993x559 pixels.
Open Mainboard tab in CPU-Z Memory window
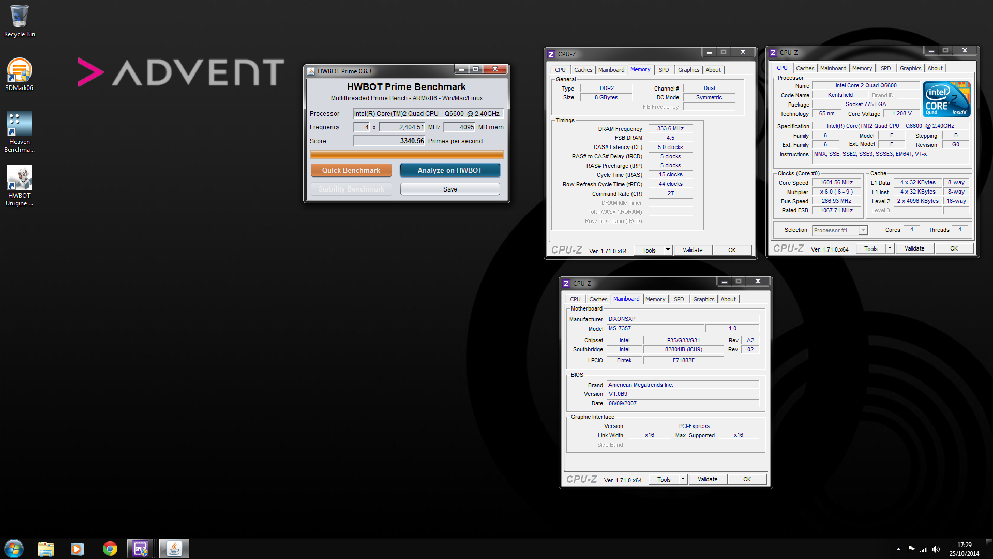click(x=611, y=70)
